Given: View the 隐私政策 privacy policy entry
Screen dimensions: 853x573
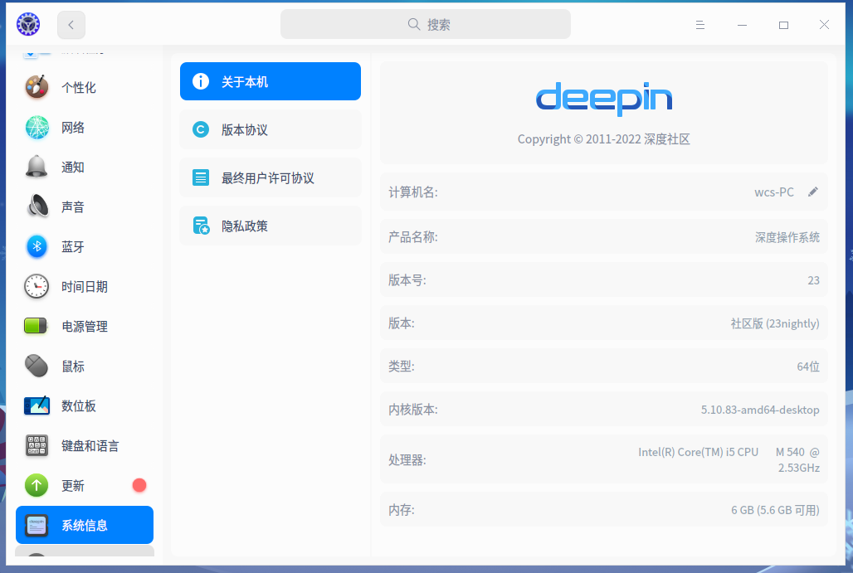Looking at the screenshot, I should [270, 225].
